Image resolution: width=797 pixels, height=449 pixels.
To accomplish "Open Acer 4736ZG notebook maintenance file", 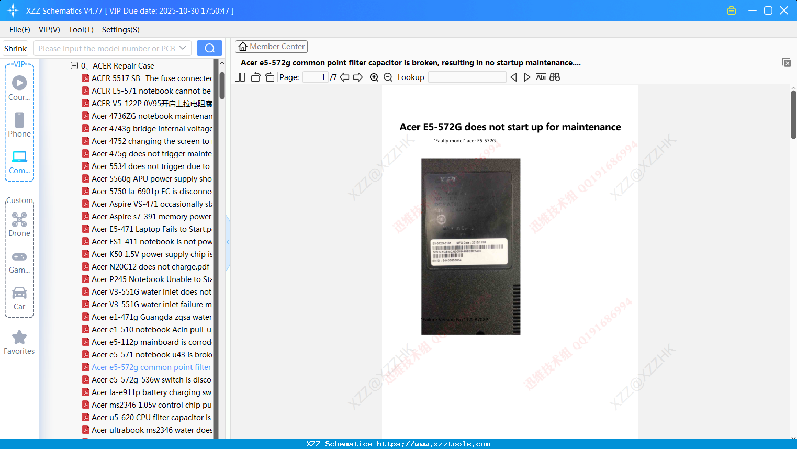I will tap(147, 116).
